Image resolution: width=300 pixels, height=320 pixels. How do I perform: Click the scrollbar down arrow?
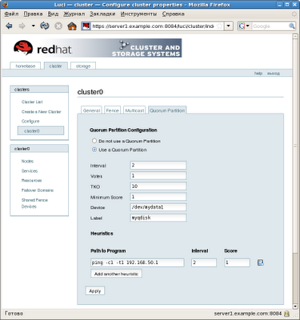(295, 306)
